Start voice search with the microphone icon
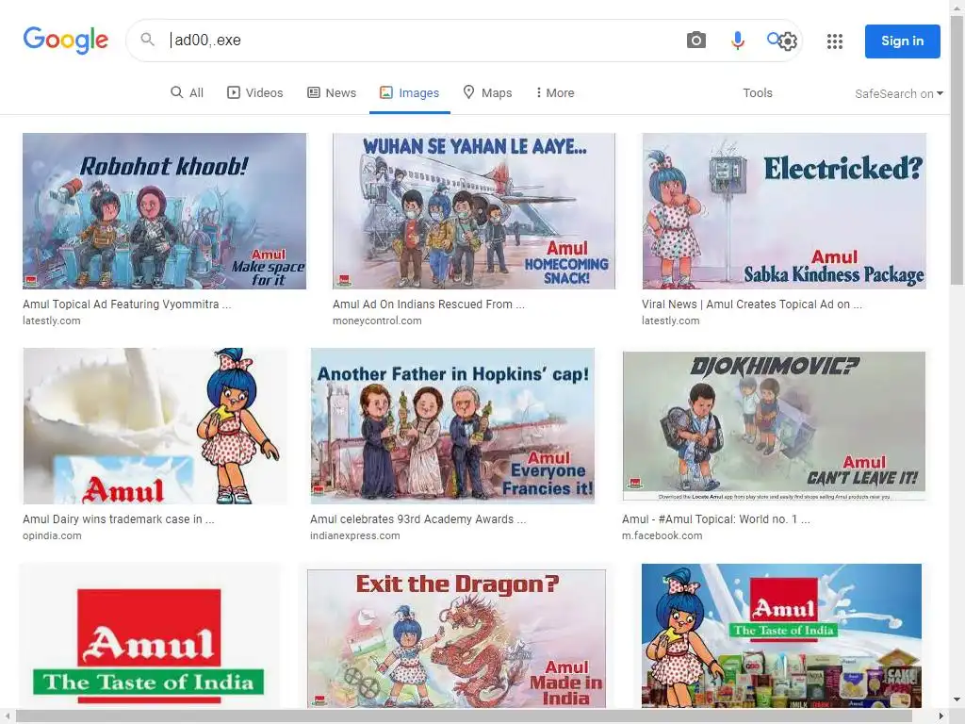 (x=737, y=41)
